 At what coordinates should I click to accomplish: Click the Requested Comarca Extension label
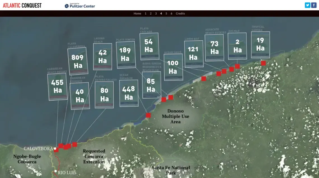point(94,156)
